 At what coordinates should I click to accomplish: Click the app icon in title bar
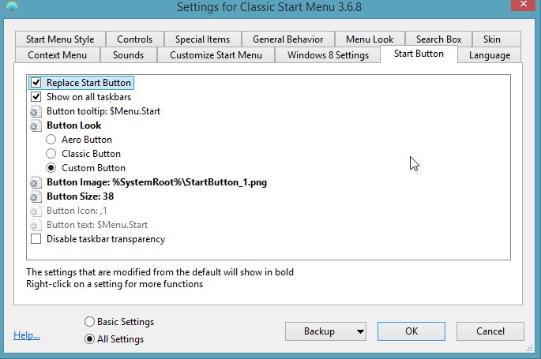click(13, 9)
